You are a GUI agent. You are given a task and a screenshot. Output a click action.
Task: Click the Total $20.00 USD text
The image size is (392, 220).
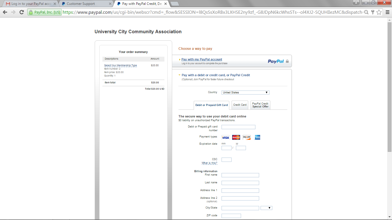pyautogui.click(x=155, y=89)
